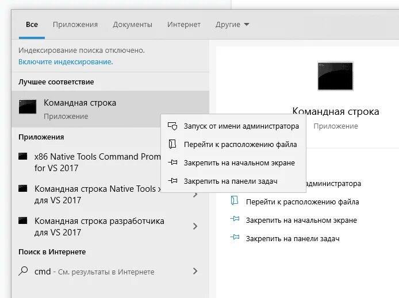Open the Интернет tab
The image size is (399, 298).
pyautogui.click(x=184, y=25)
